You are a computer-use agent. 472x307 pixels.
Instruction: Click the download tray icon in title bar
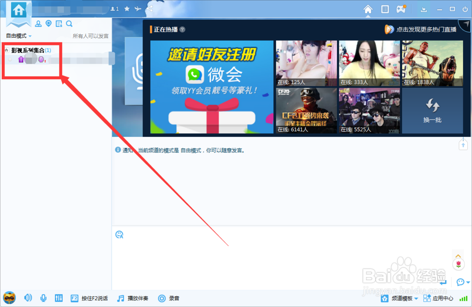click(424, 9)
